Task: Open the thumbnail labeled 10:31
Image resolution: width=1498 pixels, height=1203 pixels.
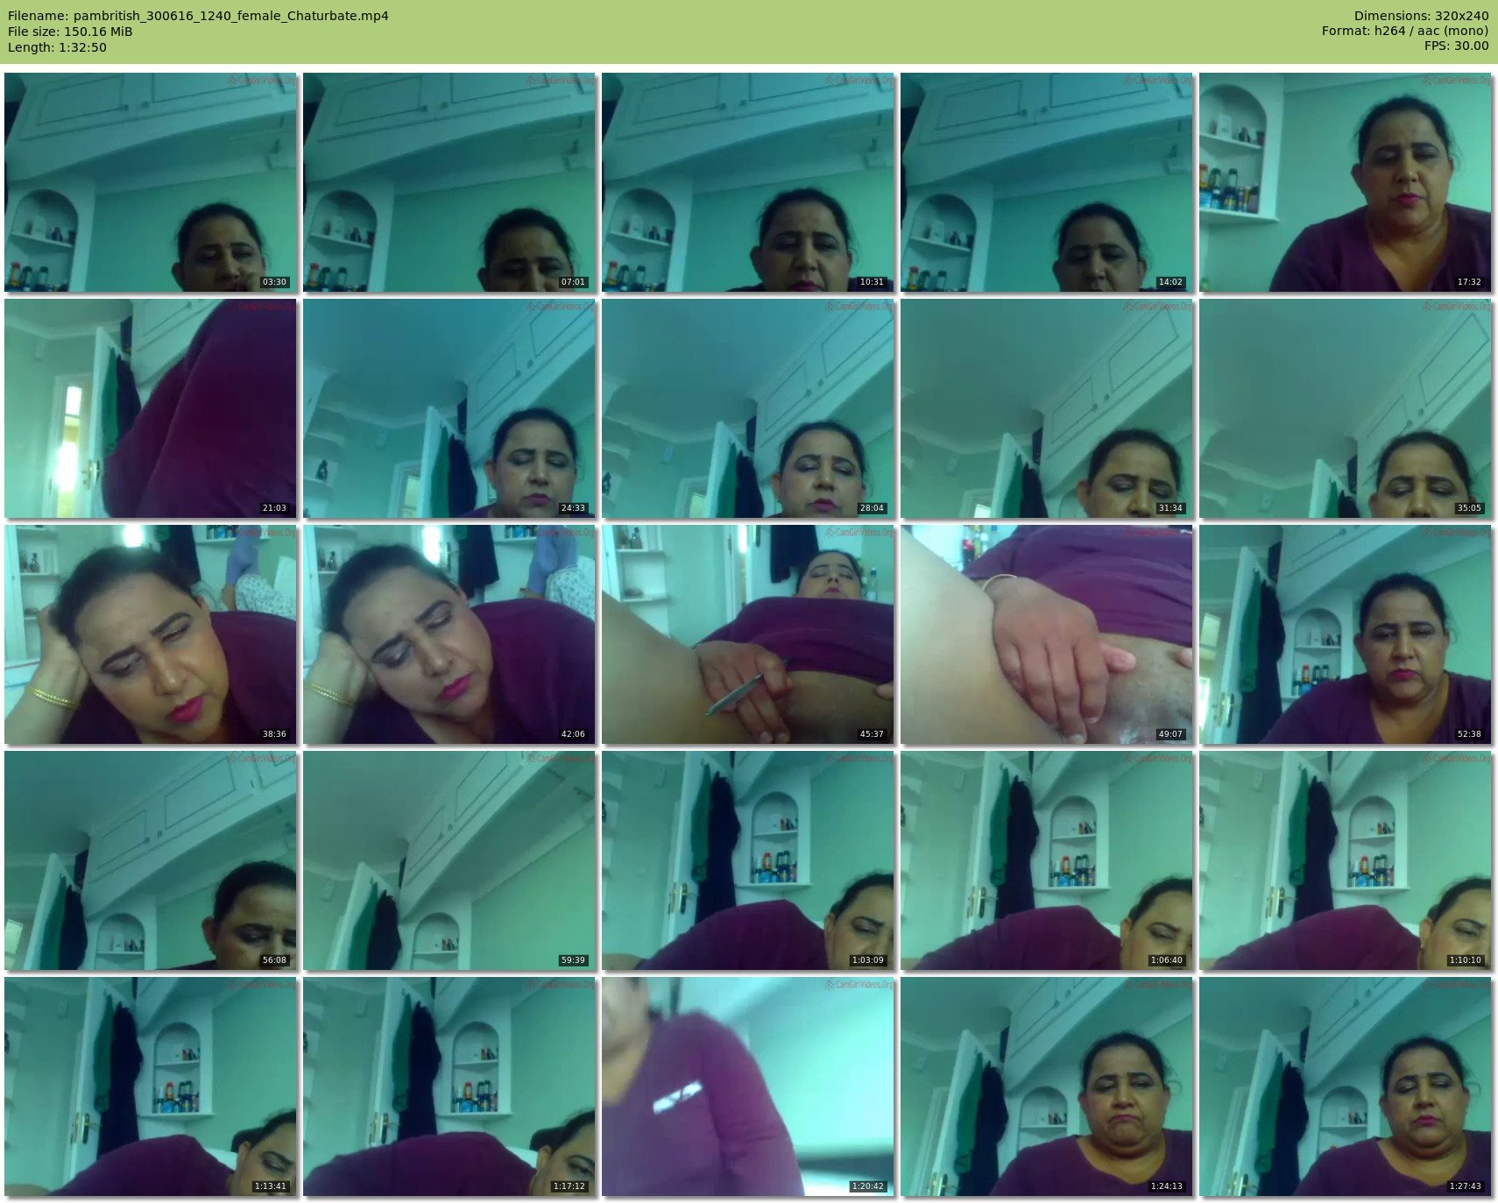Action: click(x=748, y=182)
